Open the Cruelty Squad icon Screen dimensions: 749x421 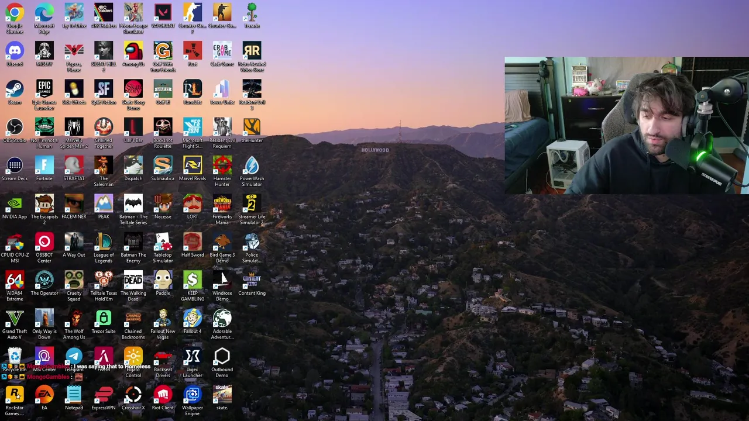74,279
